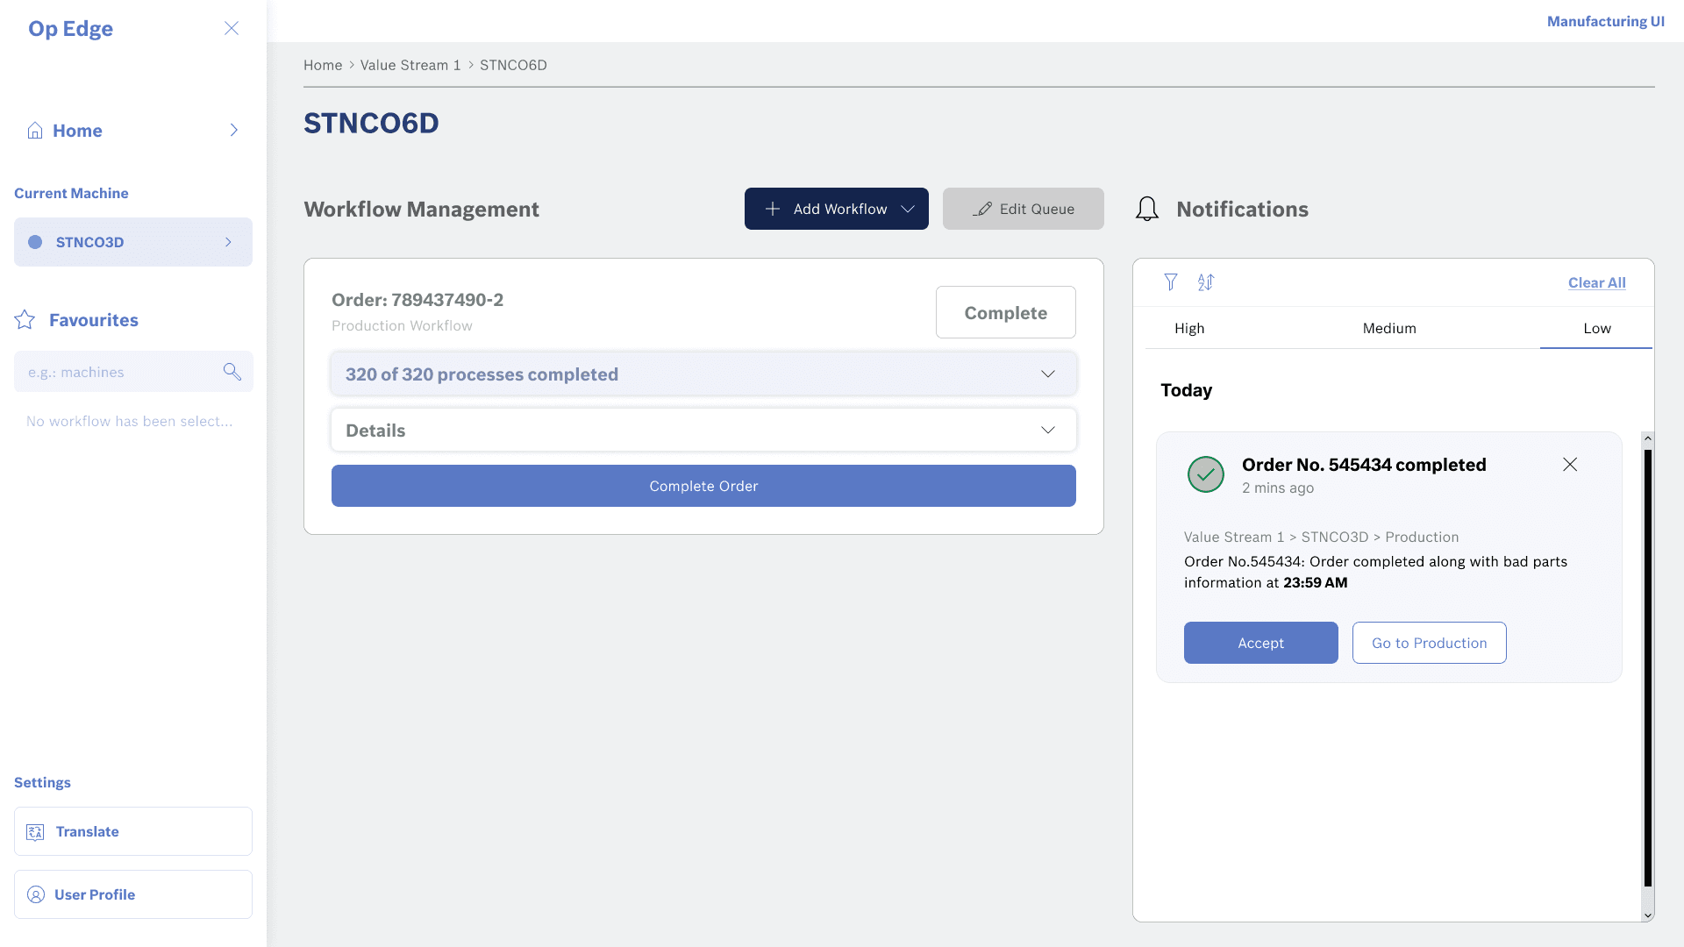Switch to the High priority tab
This screenshot has width=1684, height=947.
(1189, 328)
